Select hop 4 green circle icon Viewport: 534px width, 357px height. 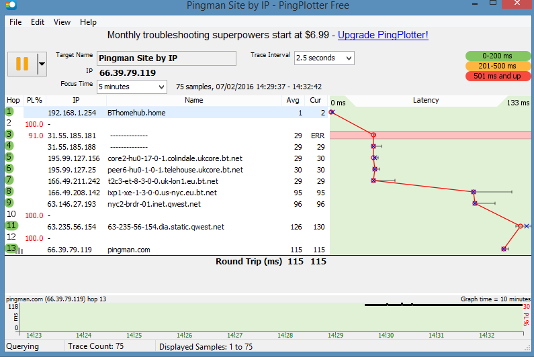tap(9, 146)
